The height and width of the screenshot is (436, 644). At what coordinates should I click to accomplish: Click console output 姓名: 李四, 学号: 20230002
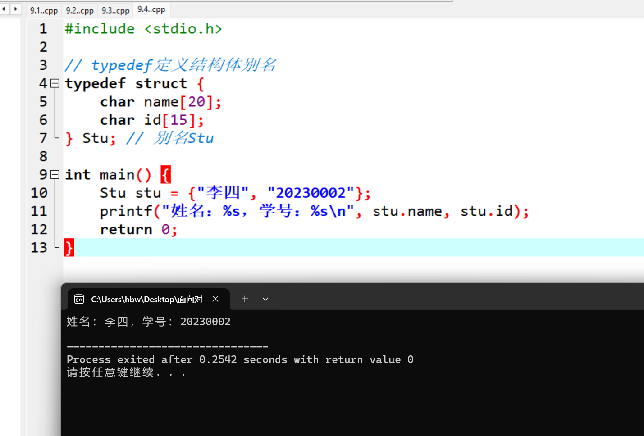click(149, 322)
